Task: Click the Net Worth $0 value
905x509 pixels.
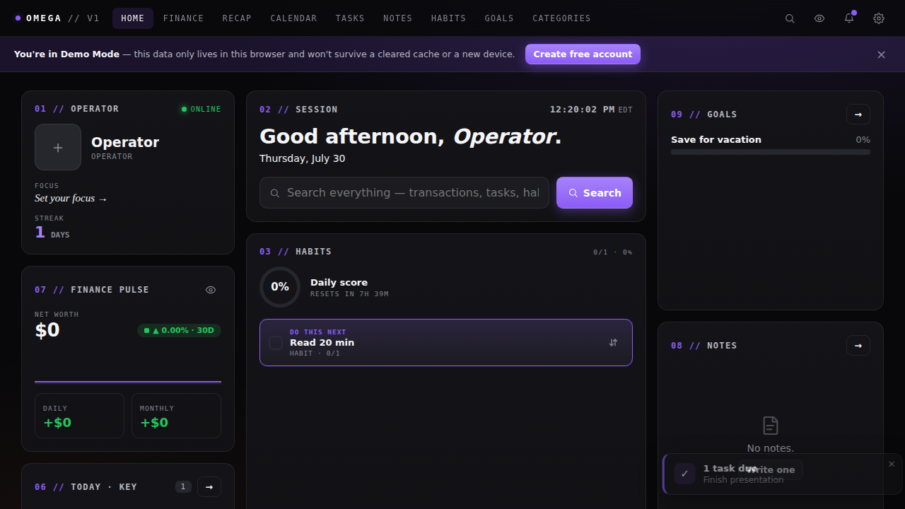Action: (47, 330)
